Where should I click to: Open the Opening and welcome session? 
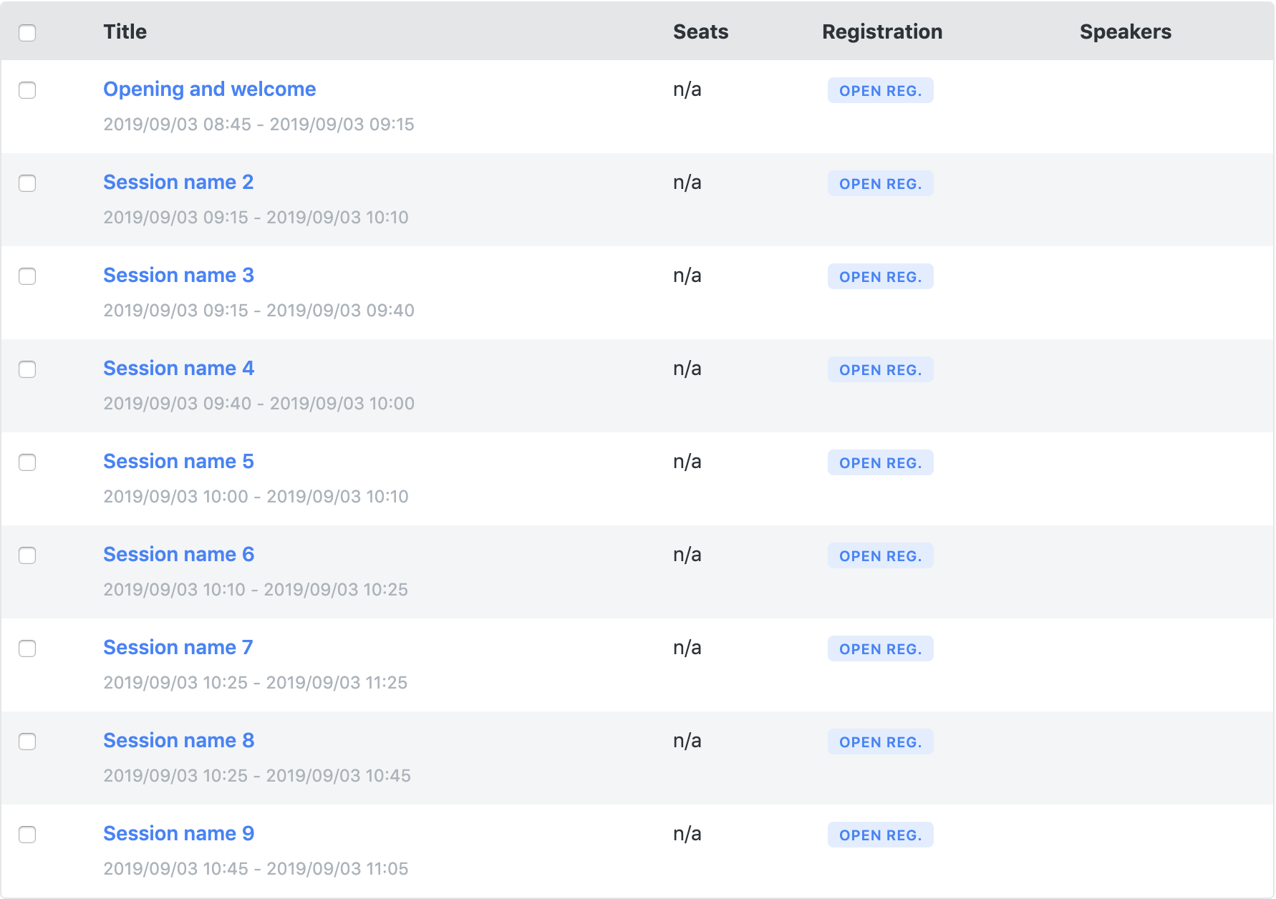209,89
